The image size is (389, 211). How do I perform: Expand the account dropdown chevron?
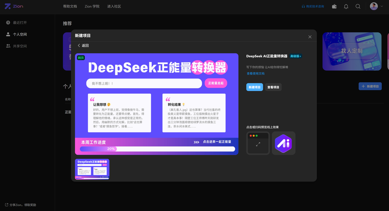tap(382, 6)
